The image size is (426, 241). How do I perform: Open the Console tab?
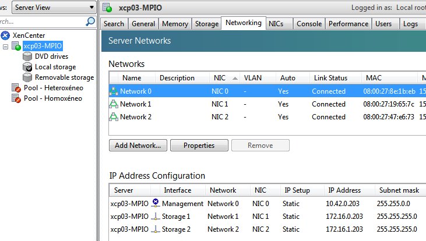[x=309, y=24]
